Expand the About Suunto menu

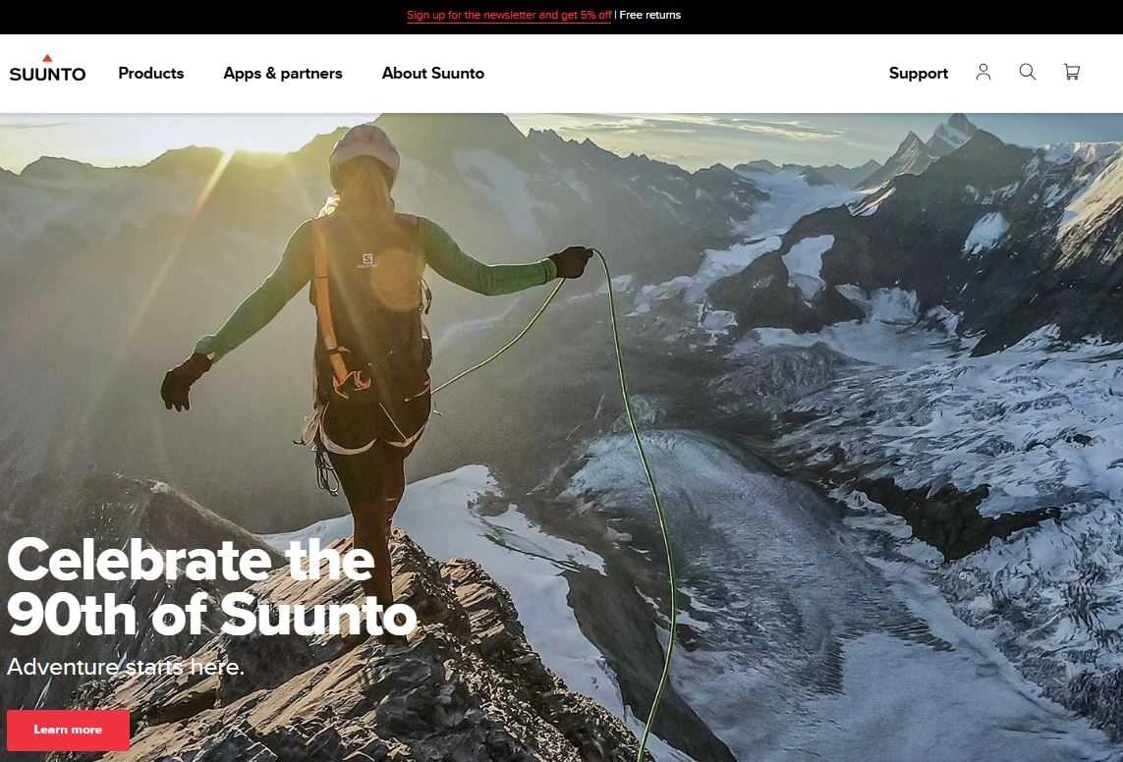[x=432, y=73]
